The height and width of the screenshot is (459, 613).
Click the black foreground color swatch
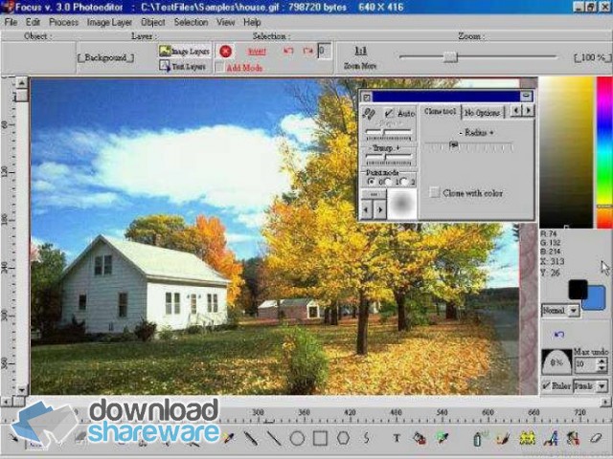click(577, 289)
